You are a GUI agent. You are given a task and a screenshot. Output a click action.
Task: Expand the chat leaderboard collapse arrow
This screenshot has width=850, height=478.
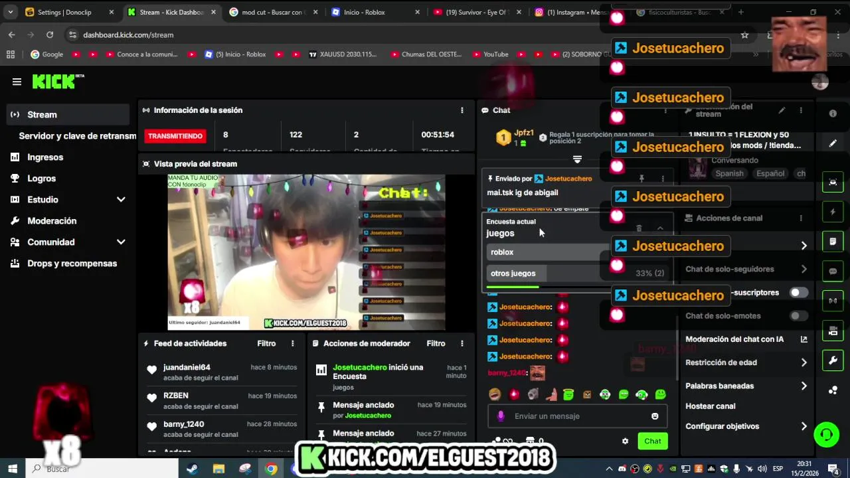click(x=577, y=159)
